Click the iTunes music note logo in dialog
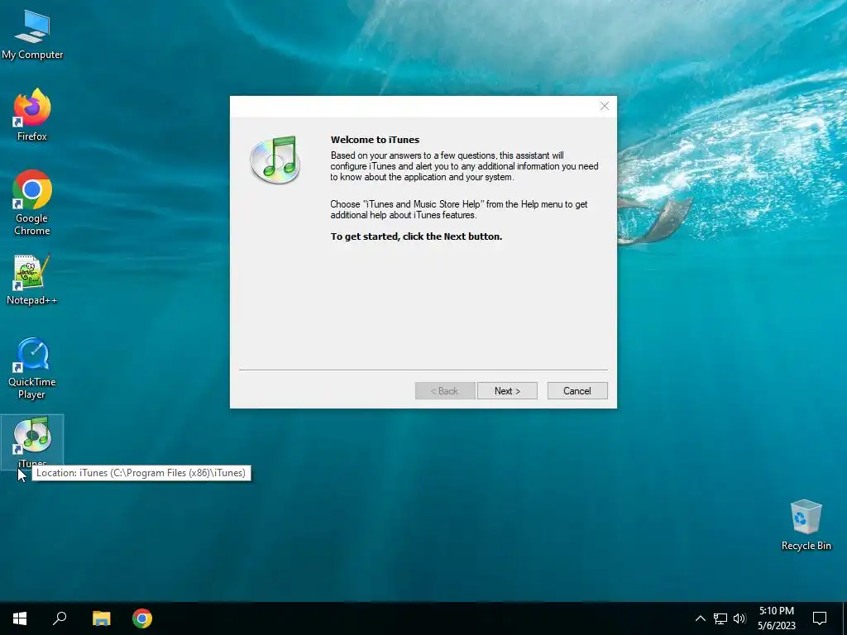Image resolution: width=847 pixels, height=635 pixels. tap(275, 160)
